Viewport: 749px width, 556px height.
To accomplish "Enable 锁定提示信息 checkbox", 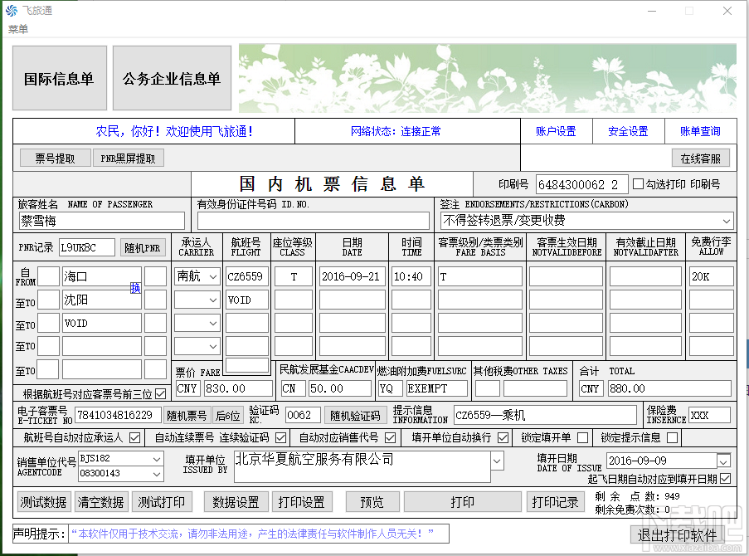I will point(672,437).
